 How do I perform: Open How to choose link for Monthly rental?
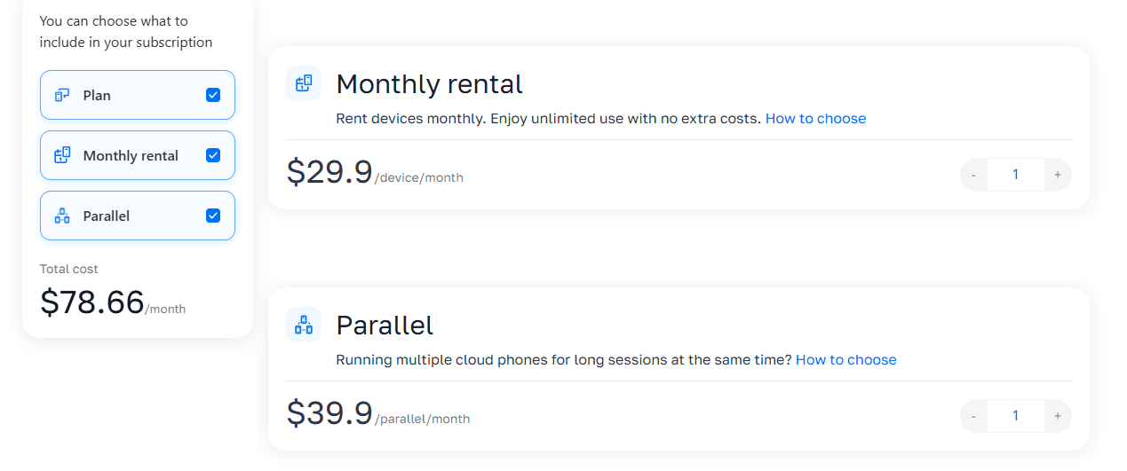click(815, 118)
